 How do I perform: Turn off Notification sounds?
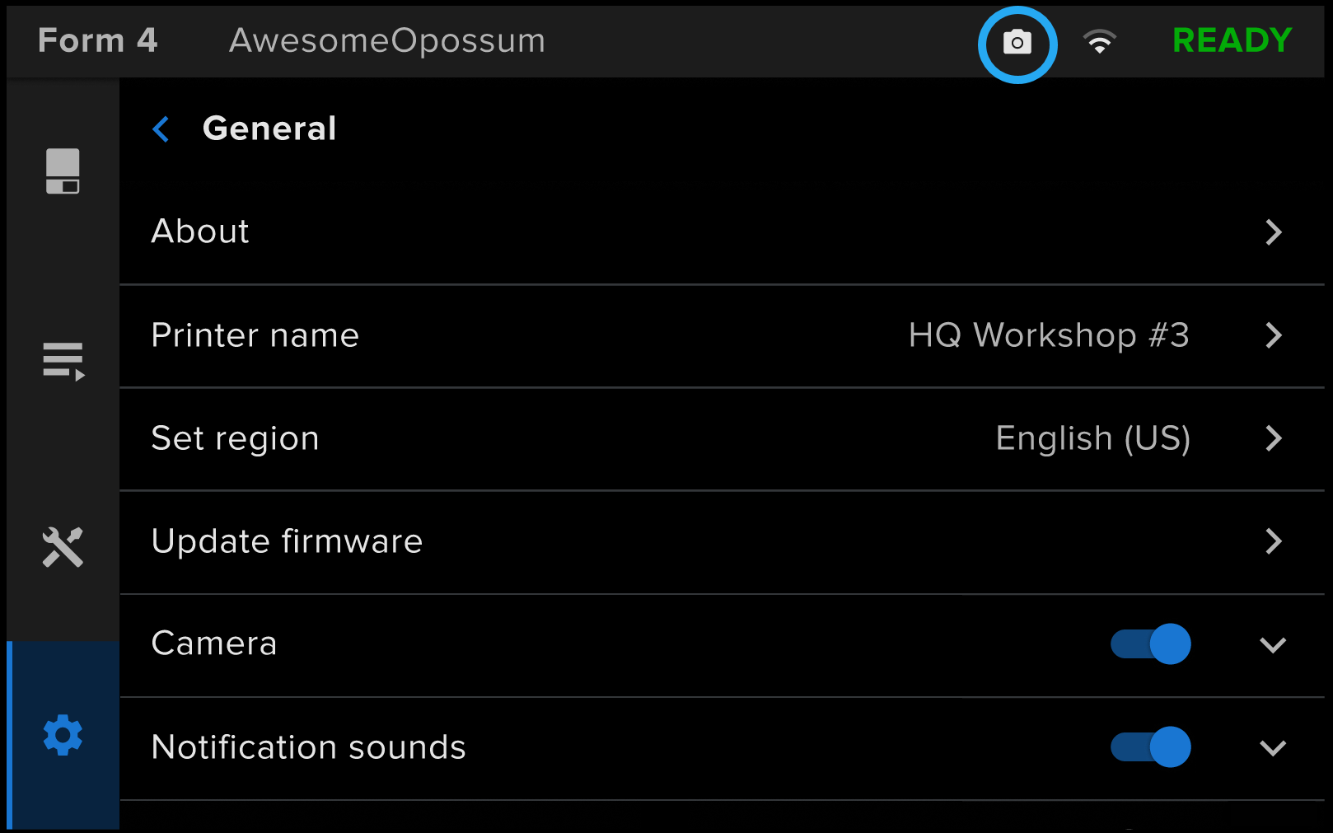(1150, 747)
